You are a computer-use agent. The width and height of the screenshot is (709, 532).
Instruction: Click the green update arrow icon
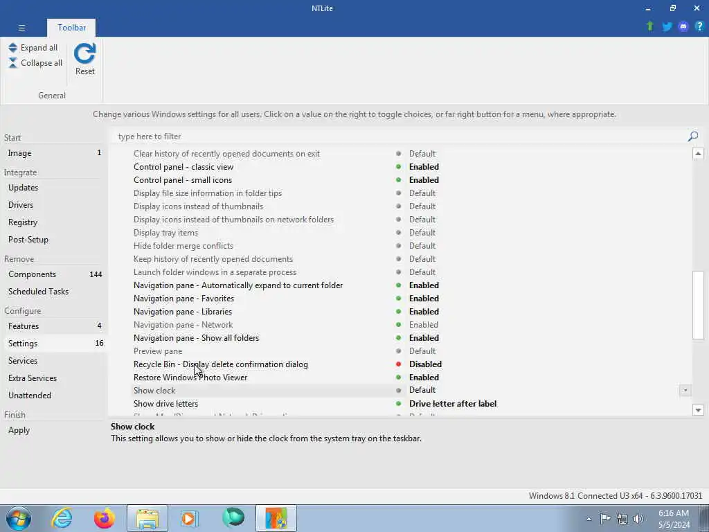point(650,26)
